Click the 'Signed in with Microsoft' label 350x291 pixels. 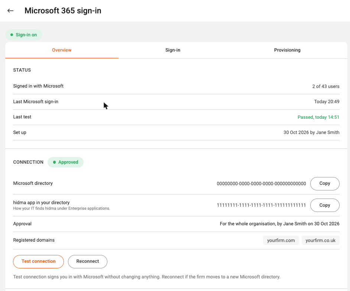click(x=38, y=86)
